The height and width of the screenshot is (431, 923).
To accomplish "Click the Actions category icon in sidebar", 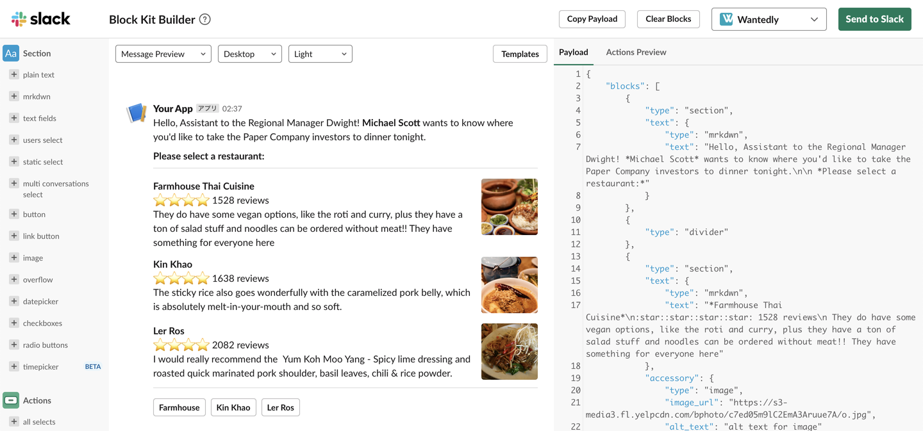I will 11,400.
